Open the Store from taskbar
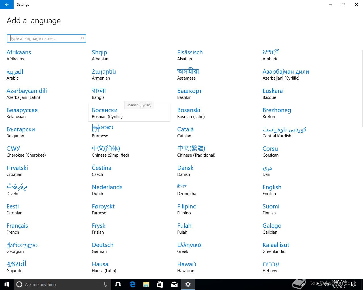 (160, 284)
